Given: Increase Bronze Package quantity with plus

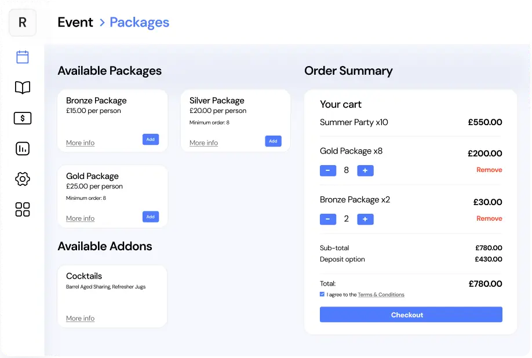Looking at the screenshot, I should pyautogui.click(x=365, y=219).
